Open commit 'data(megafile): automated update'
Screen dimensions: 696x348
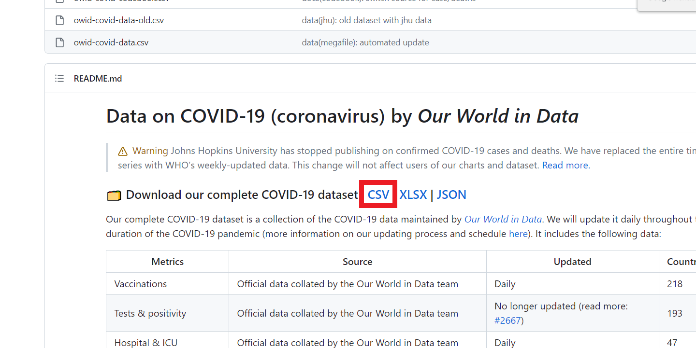point(365,42)
